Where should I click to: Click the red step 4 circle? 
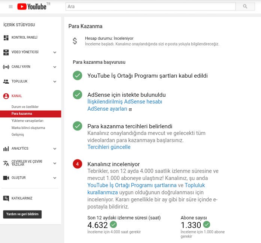click(x=78, y=164)
